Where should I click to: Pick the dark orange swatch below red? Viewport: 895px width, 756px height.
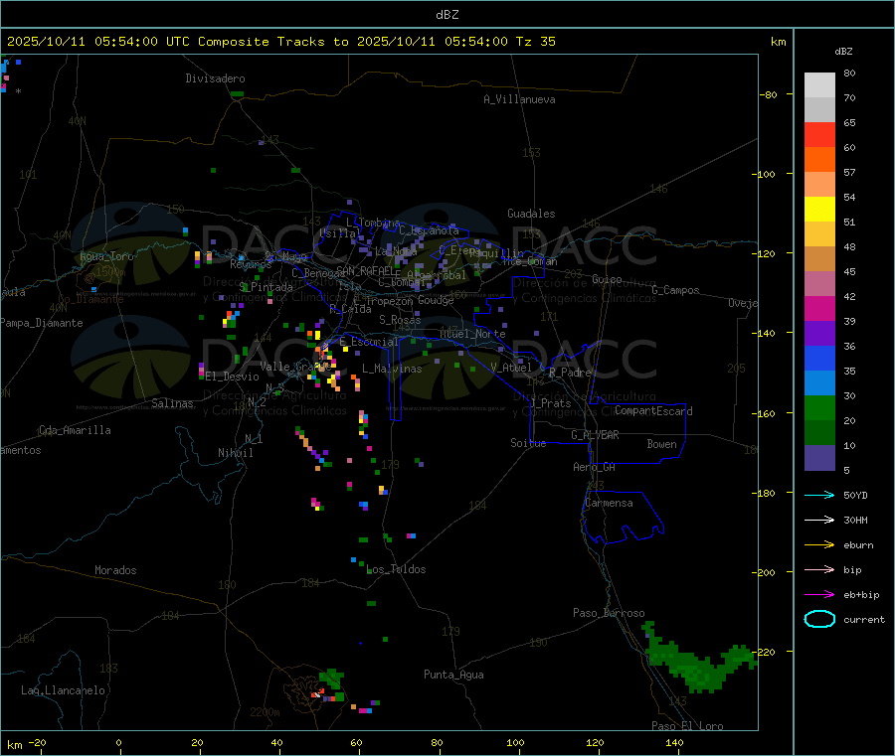coord(819,160)
